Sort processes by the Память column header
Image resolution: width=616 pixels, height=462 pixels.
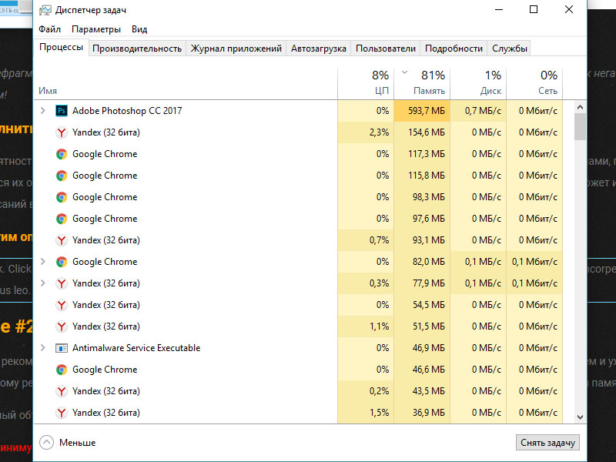pos(422,83)
